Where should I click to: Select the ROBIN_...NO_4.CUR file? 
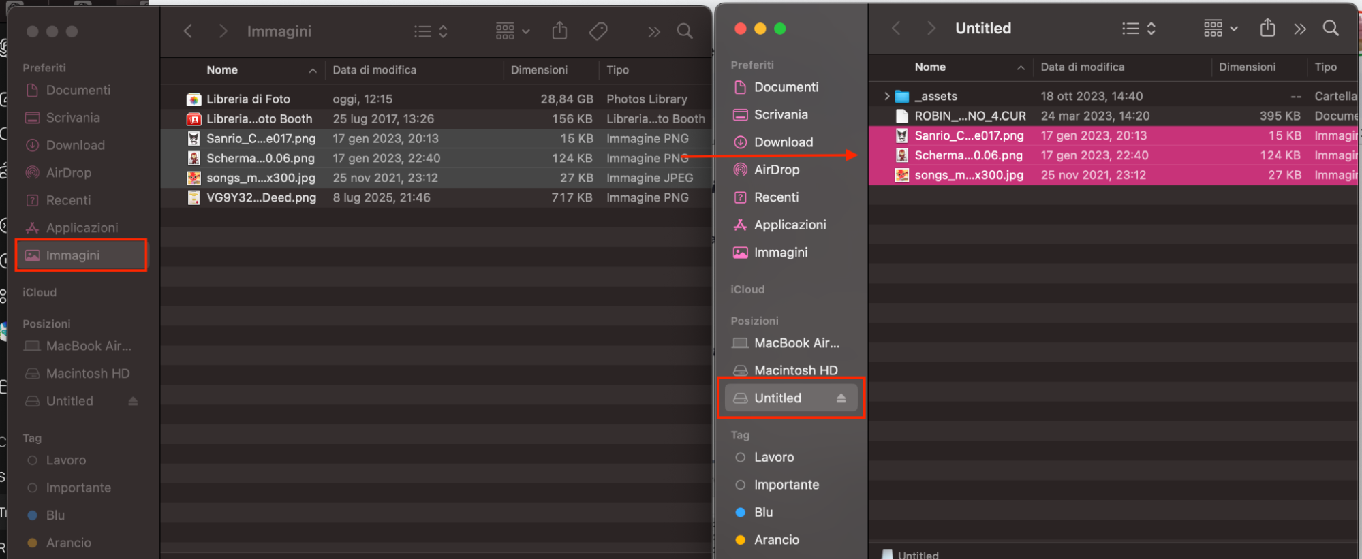pyautogui.click(x=1114, y=116)
